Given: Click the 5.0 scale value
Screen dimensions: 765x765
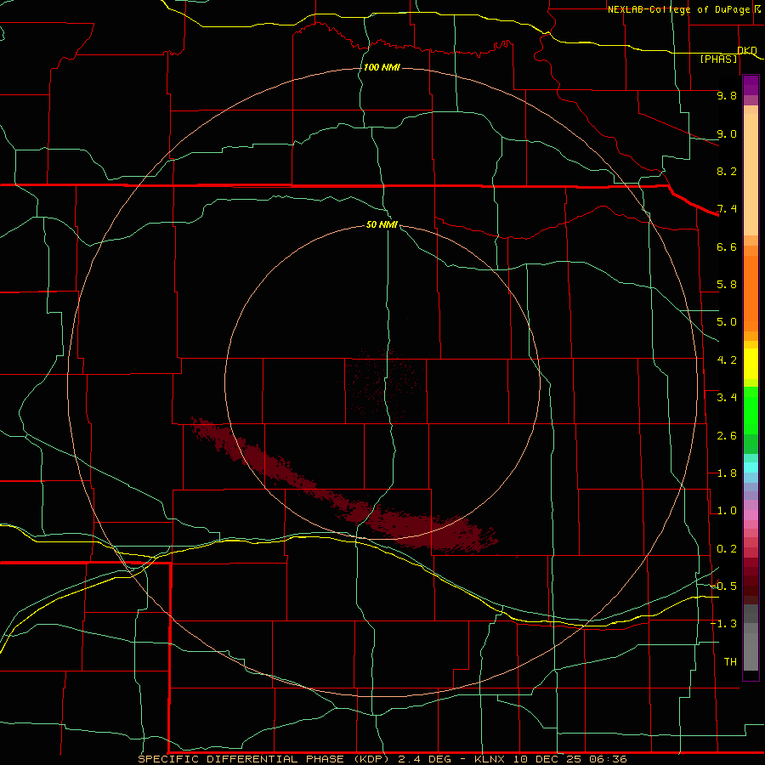Looking at the screenshot, I should 727,322.
